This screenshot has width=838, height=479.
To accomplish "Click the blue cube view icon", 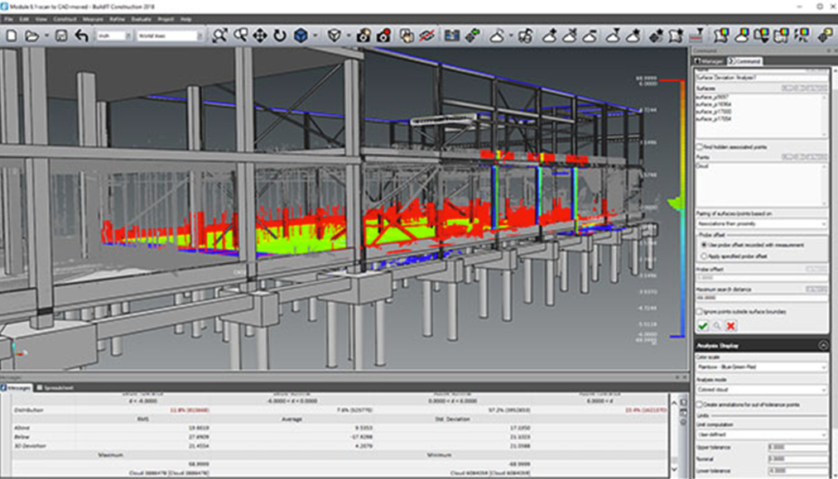I will [x=301, y=36].
